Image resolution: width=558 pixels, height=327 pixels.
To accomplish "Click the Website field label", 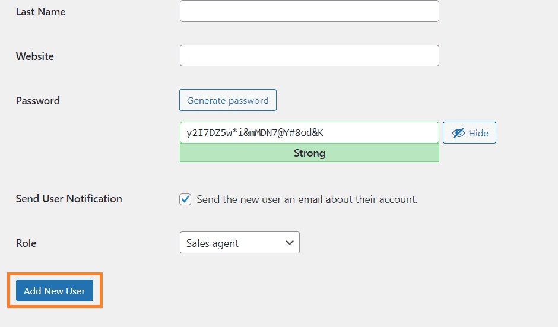I will [x=35, y=56].
